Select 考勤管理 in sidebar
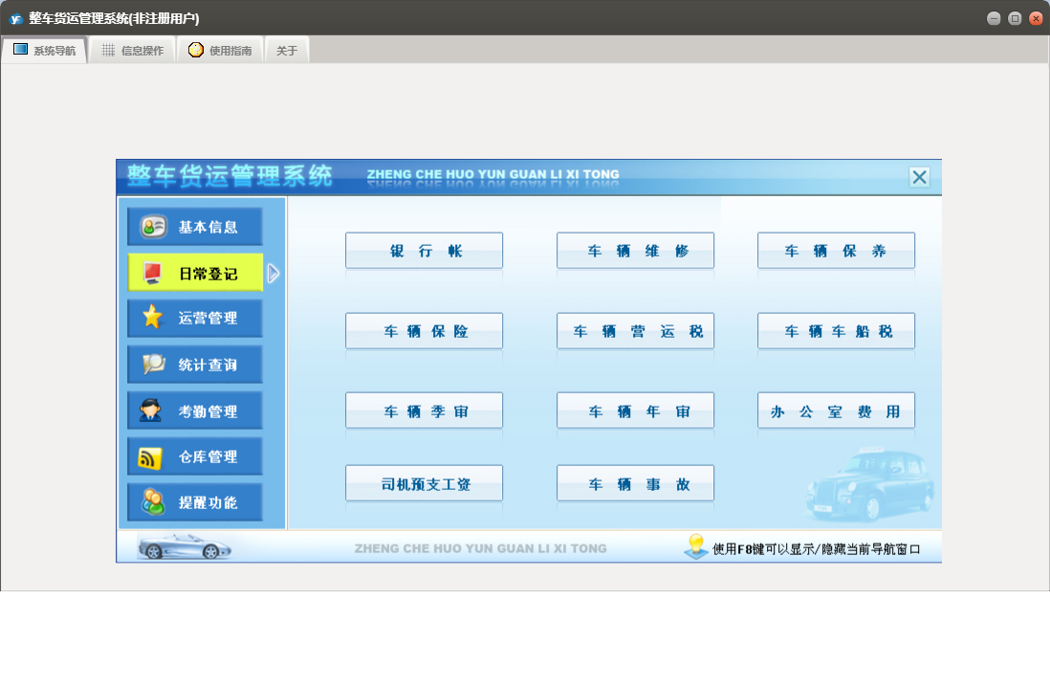The height and width of the screenshot is (688, 1050). [195, 411]
